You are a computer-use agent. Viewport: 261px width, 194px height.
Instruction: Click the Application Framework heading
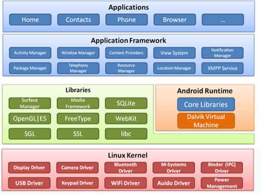click(x=128, y=41)
